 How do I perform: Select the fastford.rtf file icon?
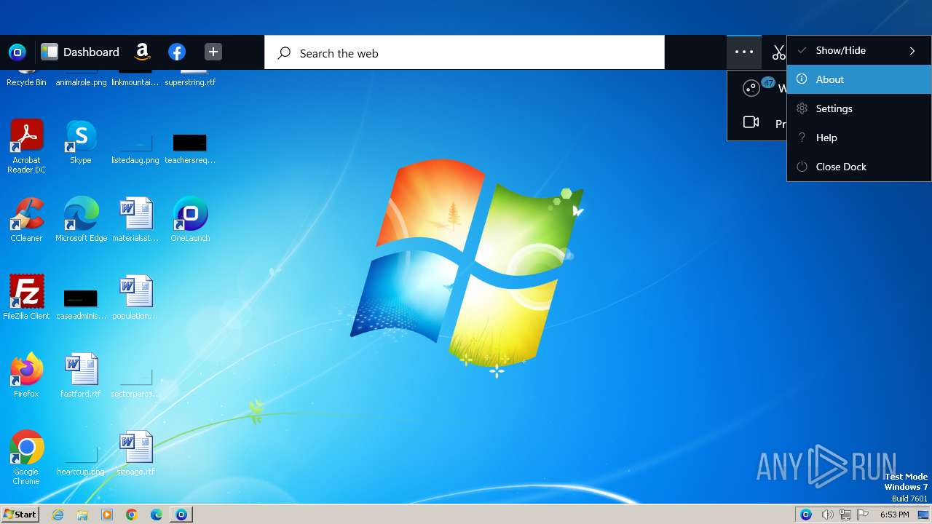[x=81, y=375]
